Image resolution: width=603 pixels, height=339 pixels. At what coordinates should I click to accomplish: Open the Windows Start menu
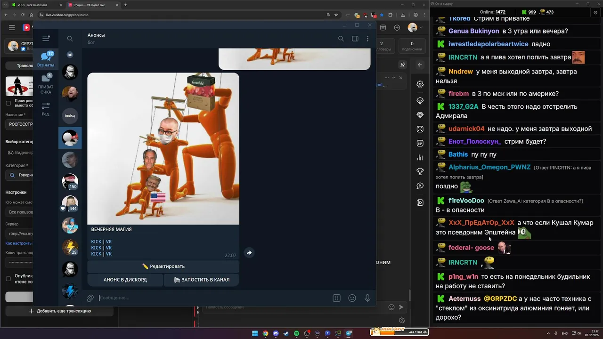pyautogui.click(x=255, y=333)
